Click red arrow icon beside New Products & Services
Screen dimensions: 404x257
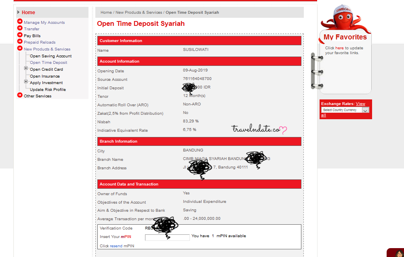[x=20, y=48]
